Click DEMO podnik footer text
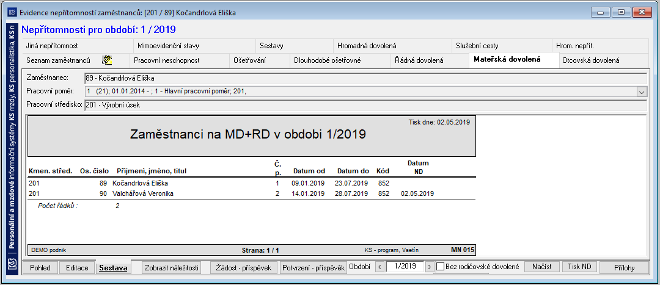The width and height of the screenshot is (660, 285). (49, 250)
